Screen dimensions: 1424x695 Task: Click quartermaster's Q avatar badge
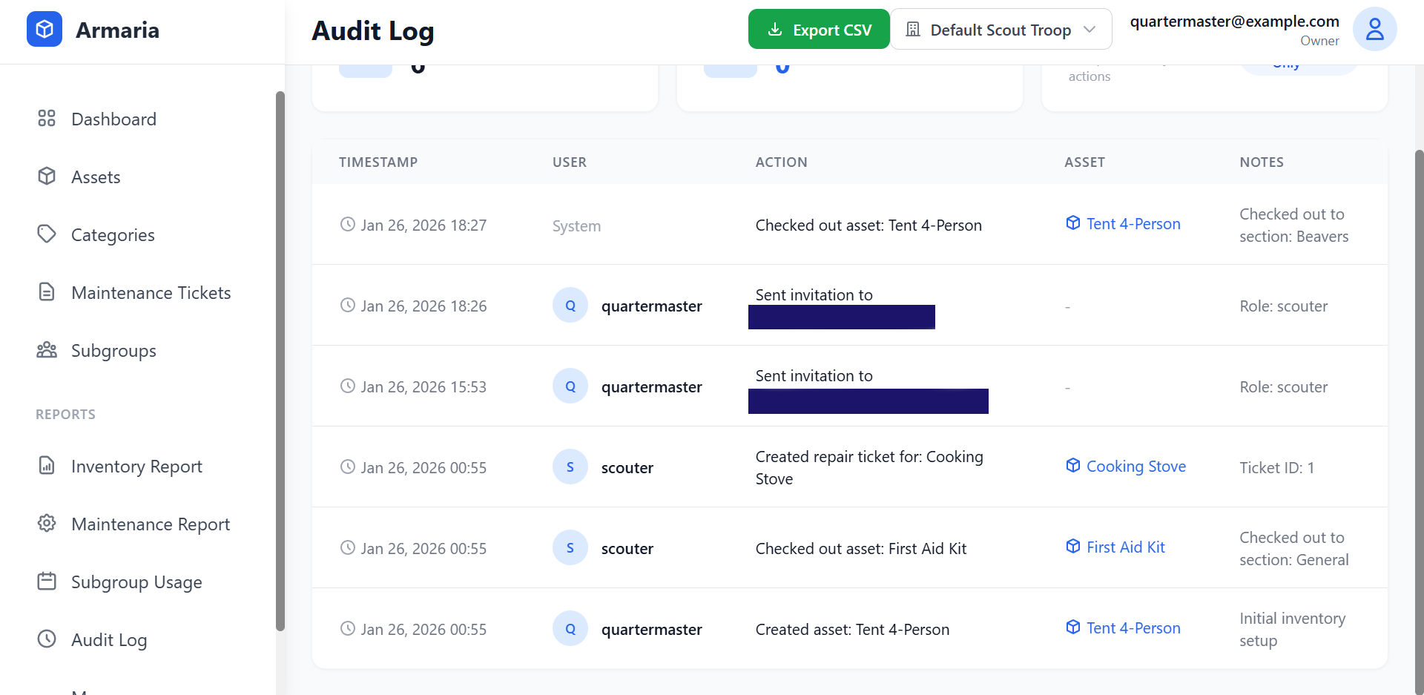coord(570,305)
